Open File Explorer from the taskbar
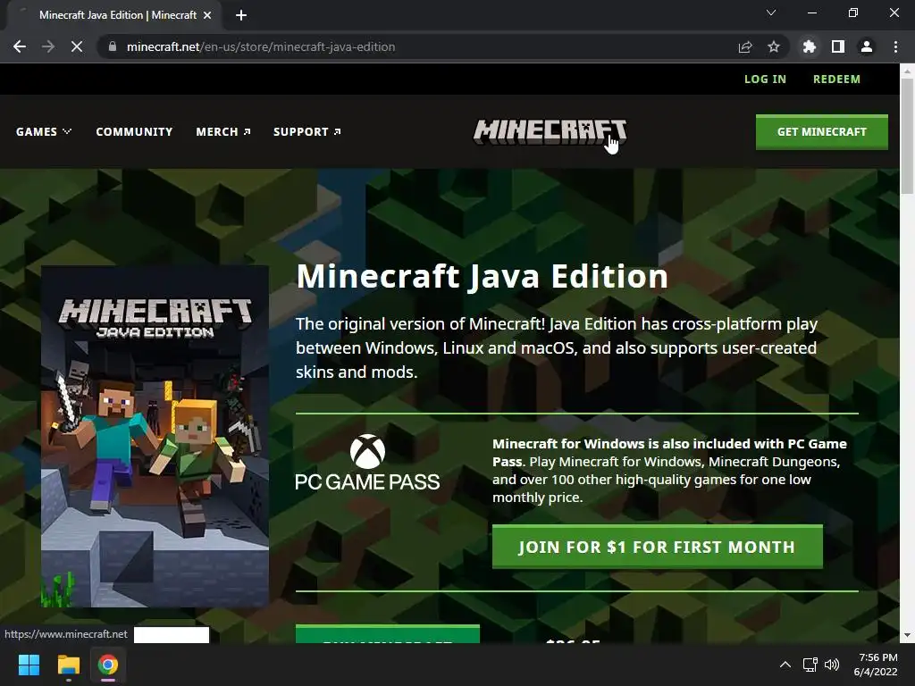Image resolution: width=915 pixels, height=686 pixels. (68, 665)
